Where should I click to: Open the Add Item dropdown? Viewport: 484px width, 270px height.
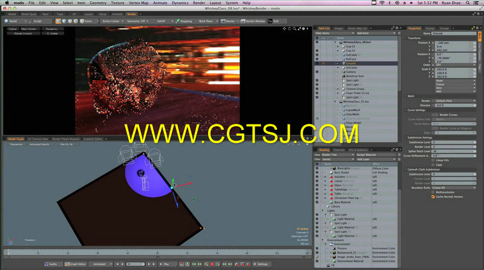376,33
